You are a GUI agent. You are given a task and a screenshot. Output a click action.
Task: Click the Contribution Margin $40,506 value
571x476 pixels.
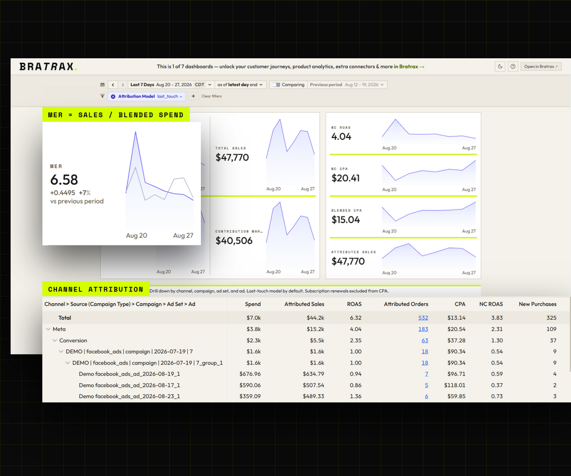234,241
